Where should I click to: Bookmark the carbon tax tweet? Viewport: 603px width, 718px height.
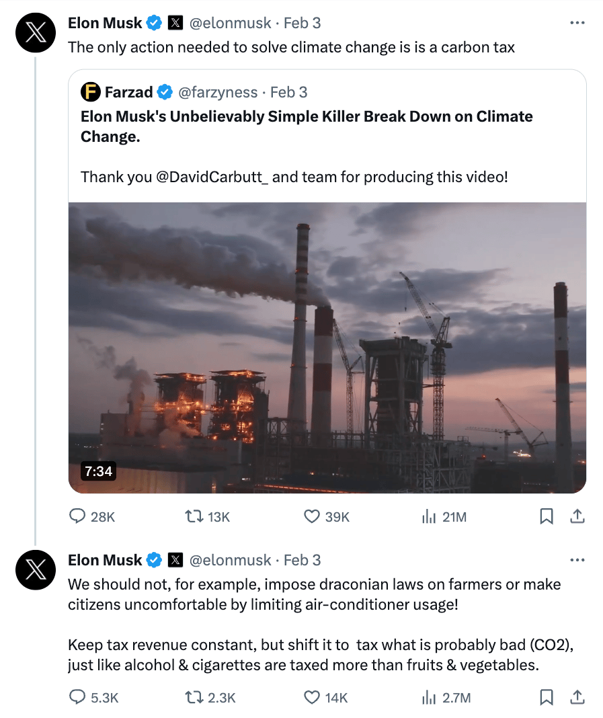[x=547, y=516]
